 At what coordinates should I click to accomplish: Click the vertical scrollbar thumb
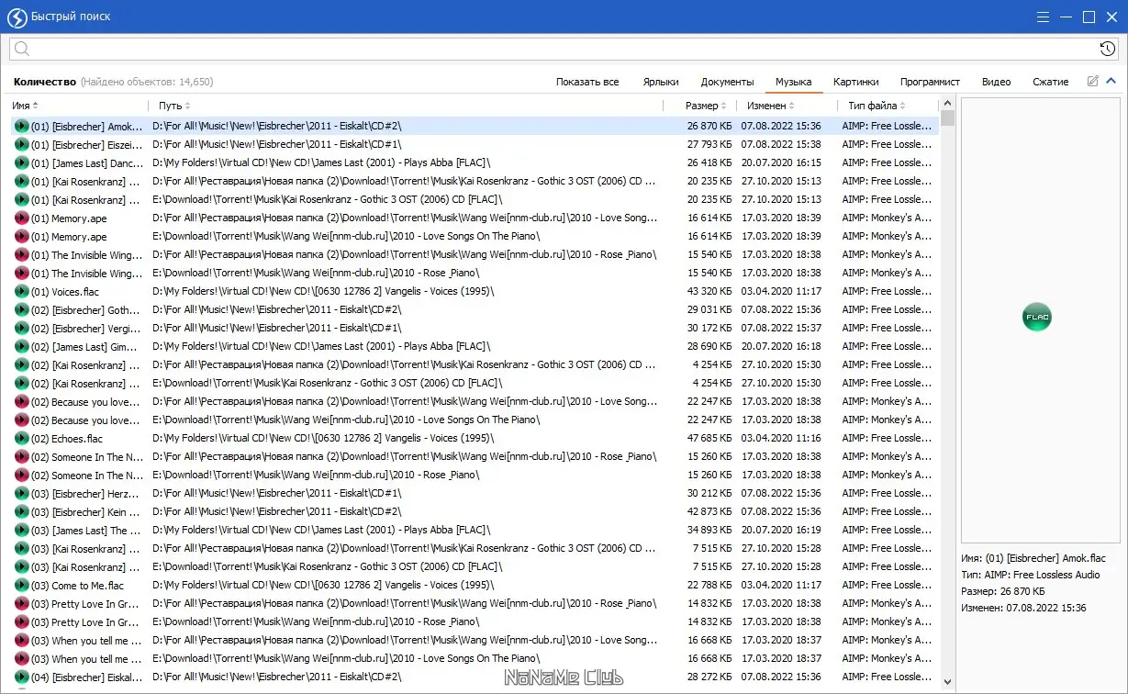[947, 118]
